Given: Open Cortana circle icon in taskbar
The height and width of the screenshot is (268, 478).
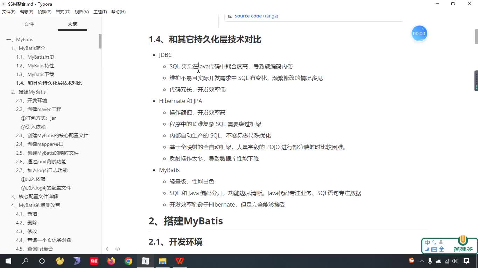Looking at the screenshot, I should [x=42, y=261].
